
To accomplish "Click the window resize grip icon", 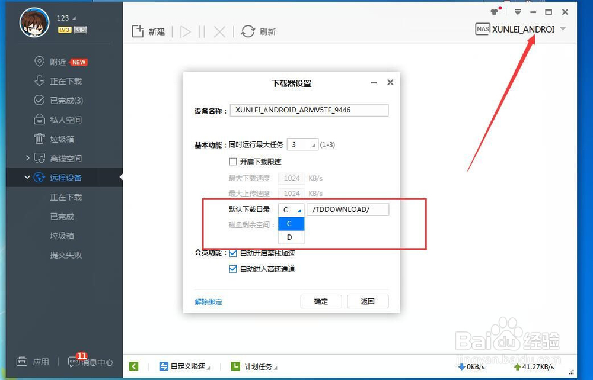I will pyautogui.click(x=572, y=372).
